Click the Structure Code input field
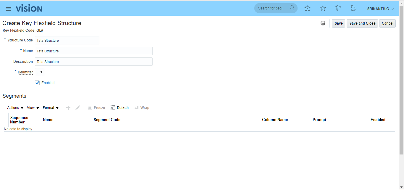 [x=67, y=40]
